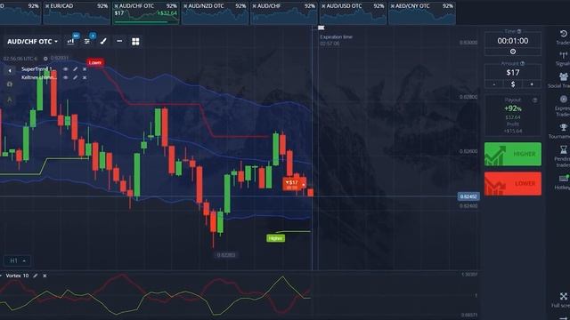Open the Tournaments trophy sidebar icon
The height and width of the screenshot is (320, 570).
click(564, 127)
